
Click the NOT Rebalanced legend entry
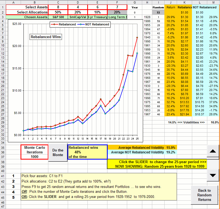click(93, 24)
